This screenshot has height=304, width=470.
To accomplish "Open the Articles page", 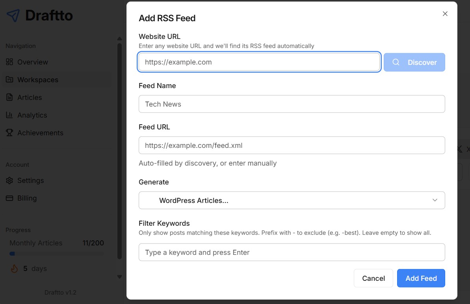I will 57,97.
